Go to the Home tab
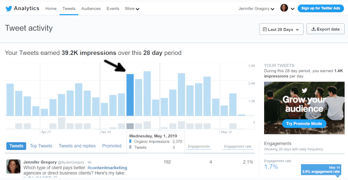The width and height of the screenshot is (348, 180). point(51,9)
